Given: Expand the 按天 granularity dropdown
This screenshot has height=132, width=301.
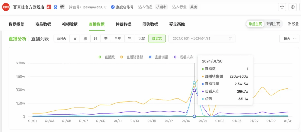Looking at the screenshot, I should click(x=289, y=39).
